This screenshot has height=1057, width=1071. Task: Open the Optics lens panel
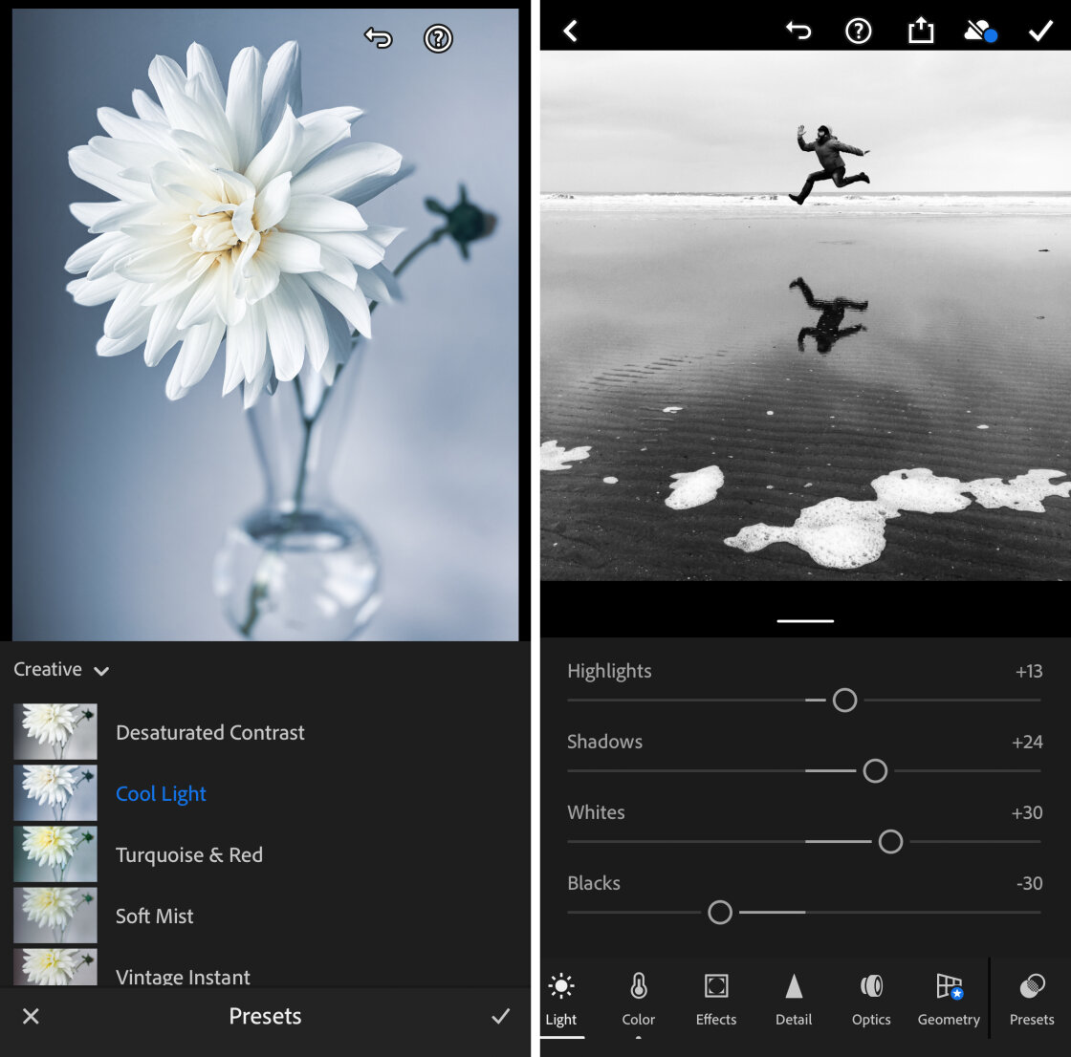click(x=871, y=1000)
